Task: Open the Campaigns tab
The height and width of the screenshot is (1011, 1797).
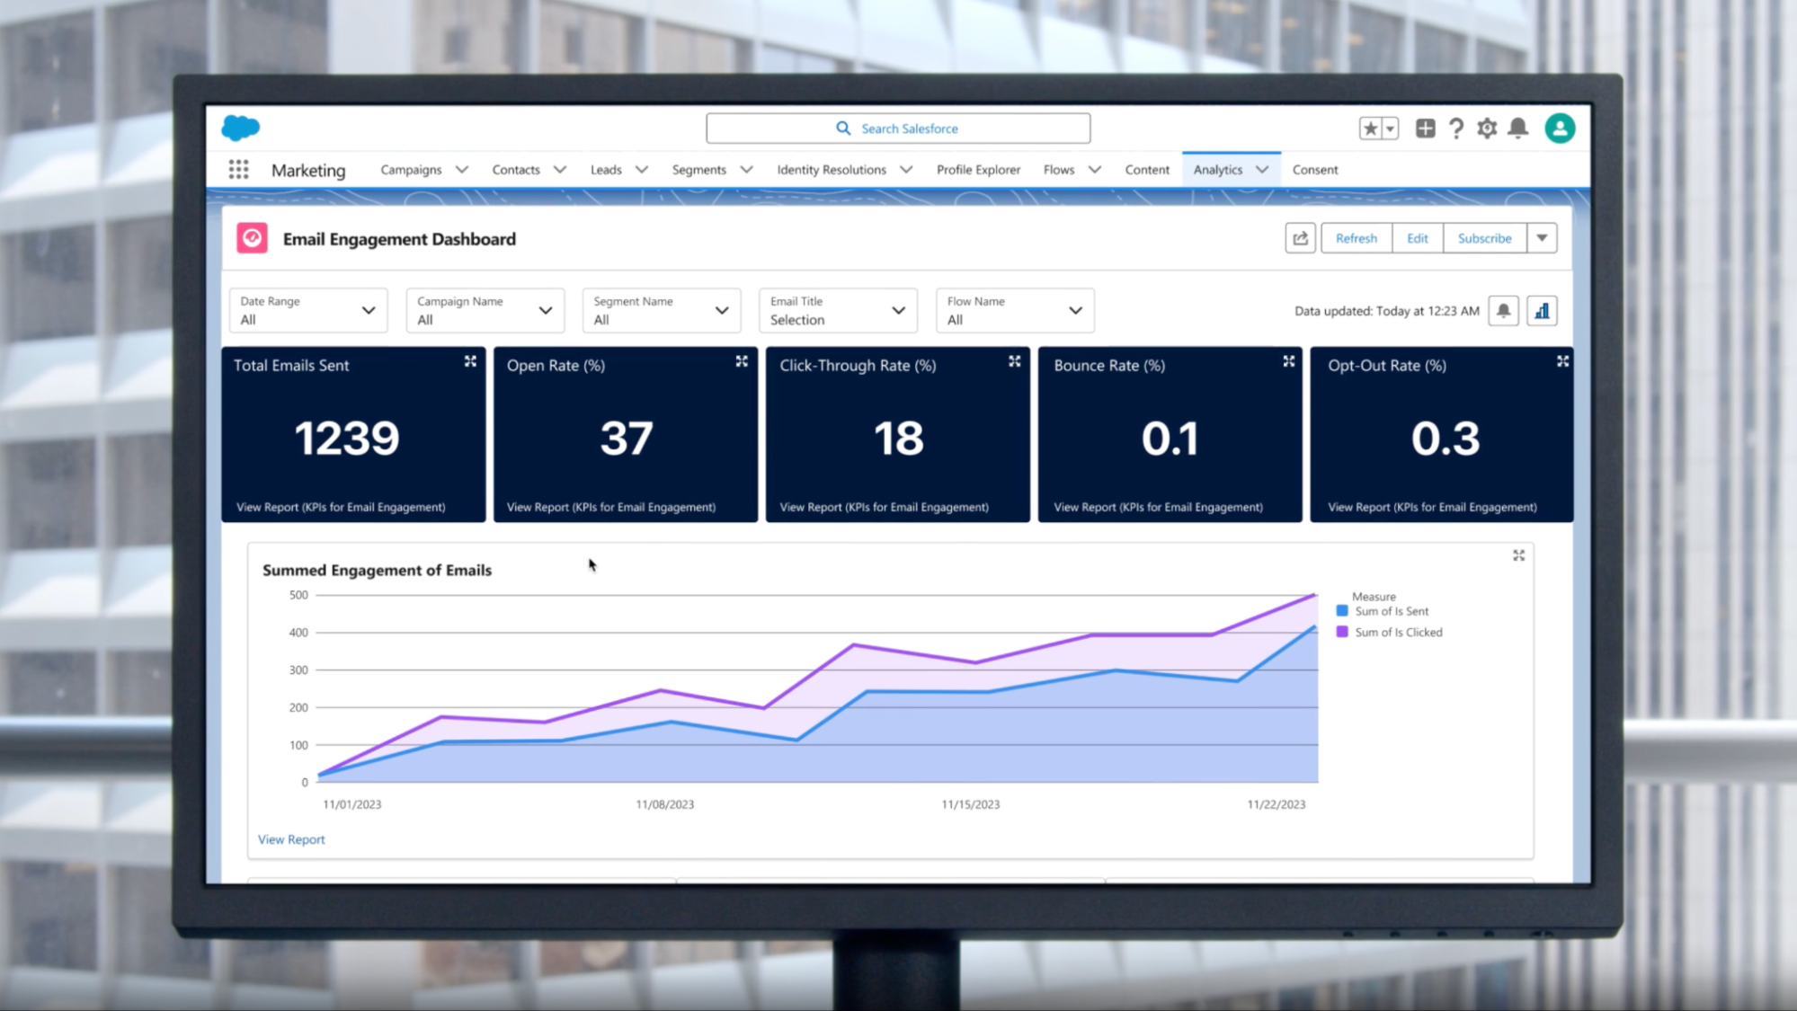Action: [x=411, y=169]
